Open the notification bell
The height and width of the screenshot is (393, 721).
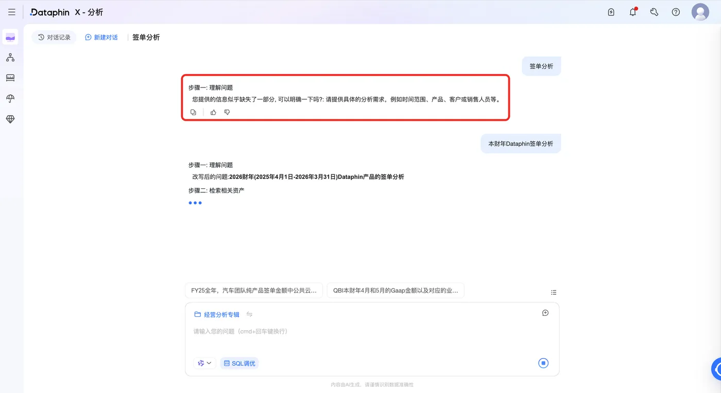[x=633, y=12]
